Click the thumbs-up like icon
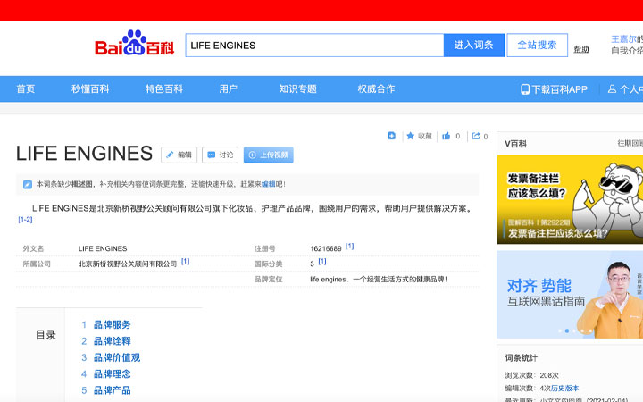643x402 pixels. tap(447, 136)
